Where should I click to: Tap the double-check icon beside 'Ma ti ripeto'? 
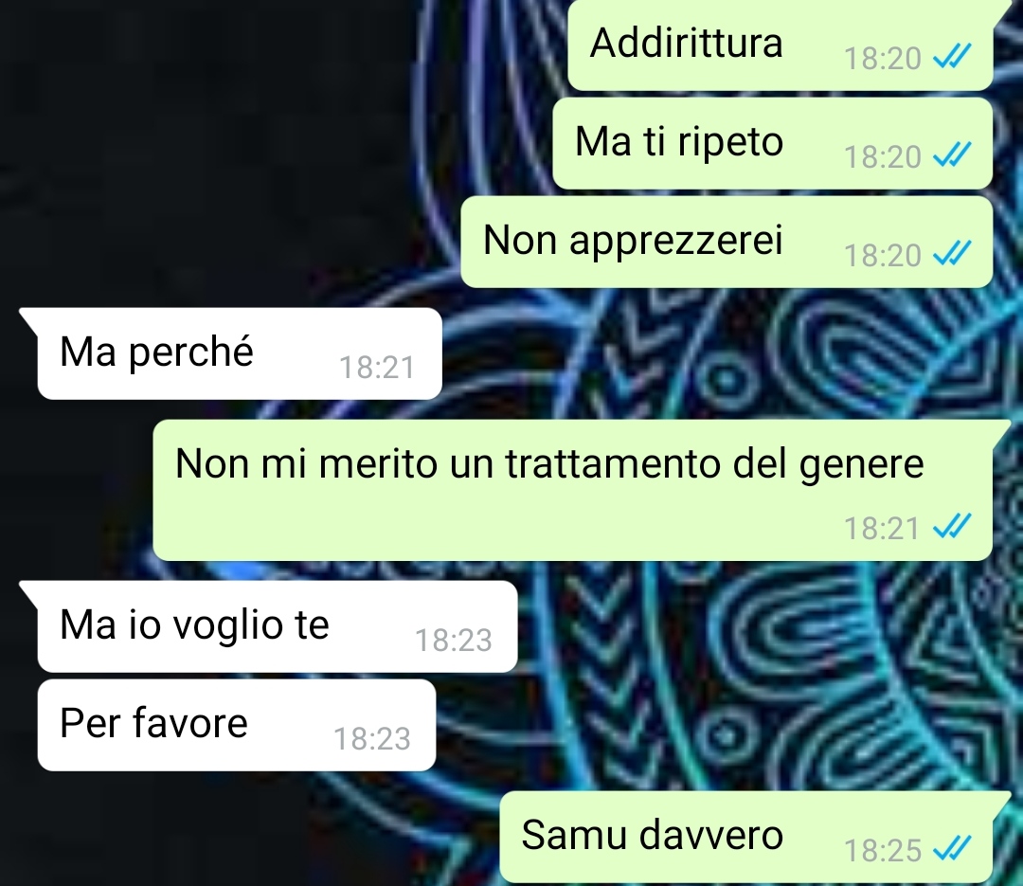(953, 155)
